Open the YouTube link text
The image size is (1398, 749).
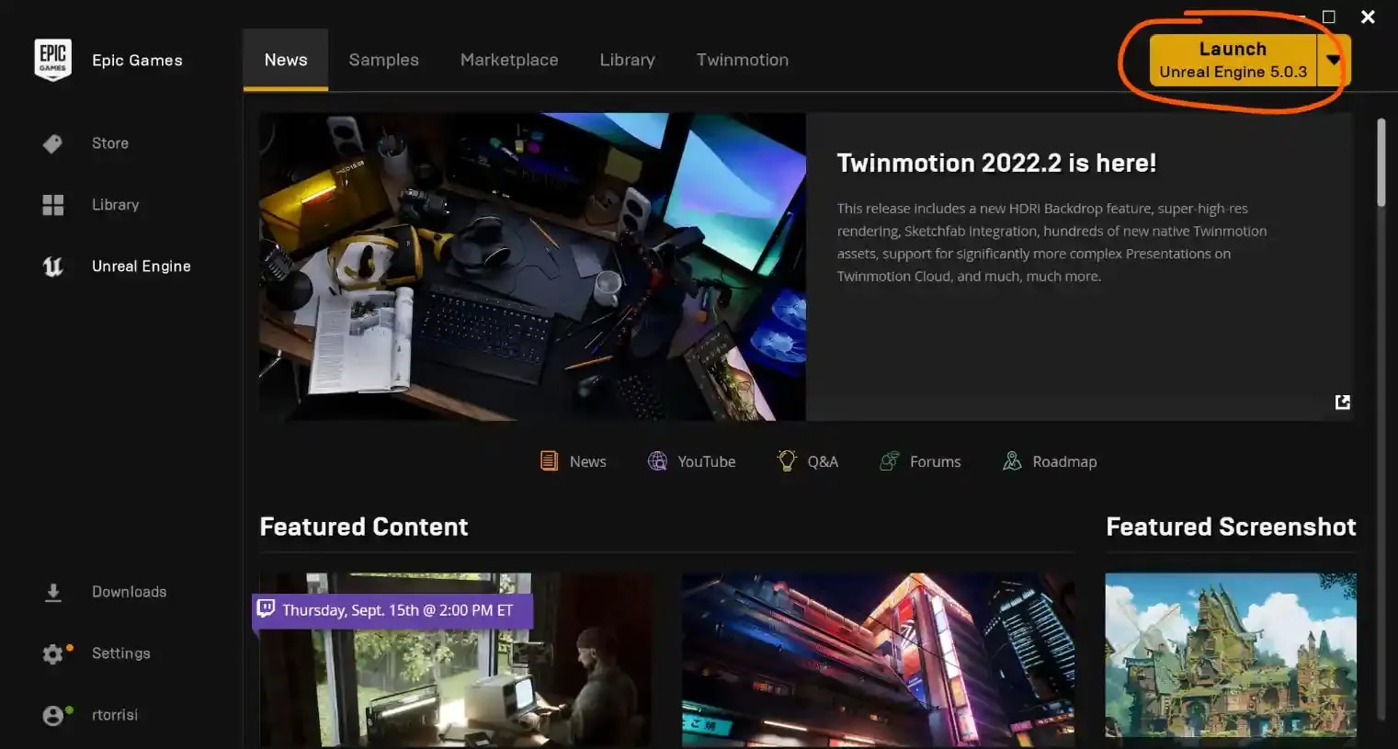(x=707, y=461)
